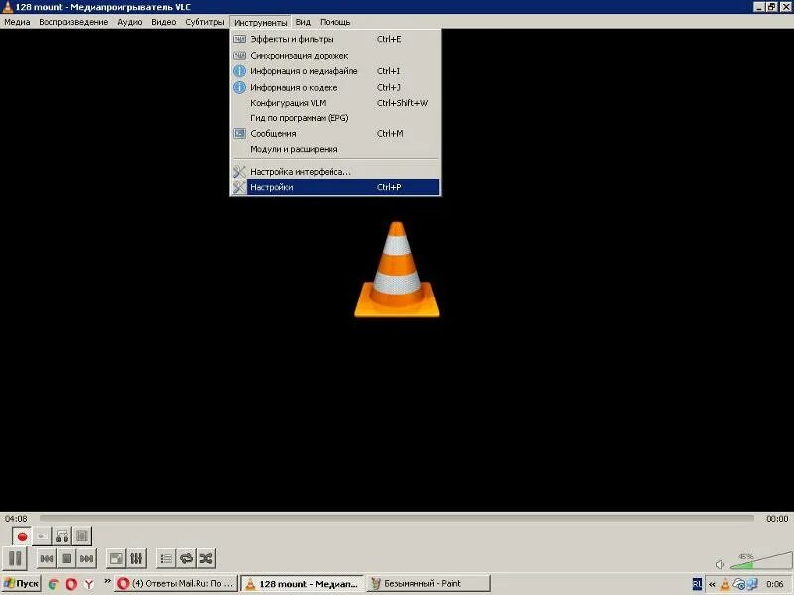Click the red Record button
The image size is (794, 595).
(22, 536)
